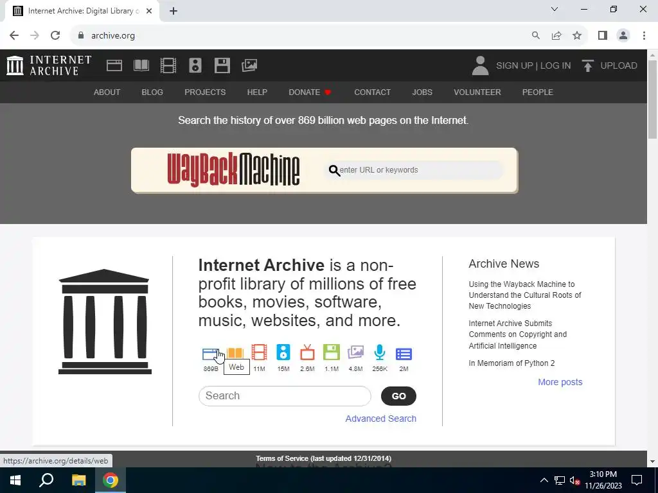Click Chrome's browser back arrow
Screen dimensions: 658x493
(x=14, y=36)
